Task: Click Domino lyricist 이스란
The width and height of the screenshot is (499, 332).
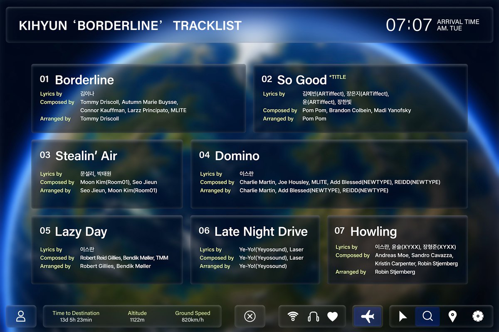Action: tap(247, 174)
